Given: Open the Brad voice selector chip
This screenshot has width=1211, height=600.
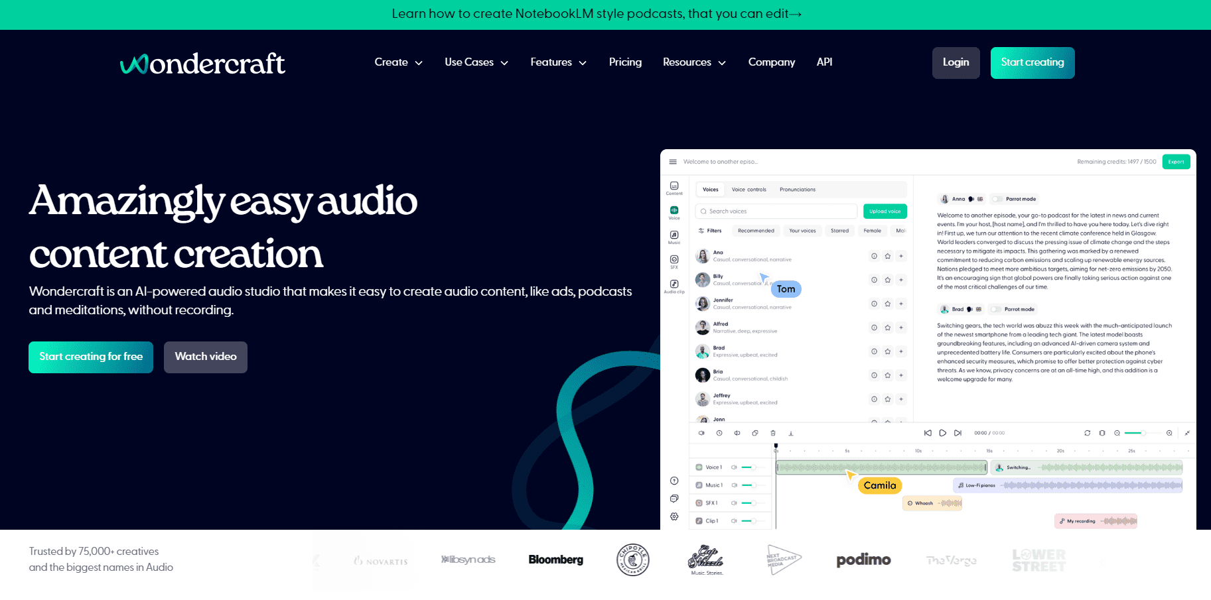Looking at the screenshot, I should pyautogui.click(x=961, y=309).
